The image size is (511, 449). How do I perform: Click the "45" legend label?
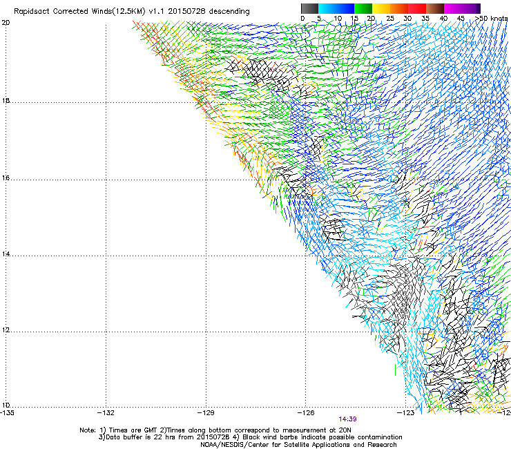pyautogui.click(x=461, y=19)
